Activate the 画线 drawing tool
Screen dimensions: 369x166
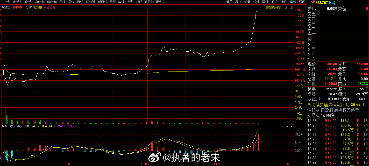tap(265, 2)
